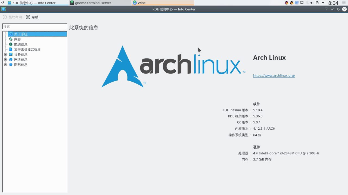
Task: Click the 模块帮助 toolbar button
Action: tap(12, 17)
